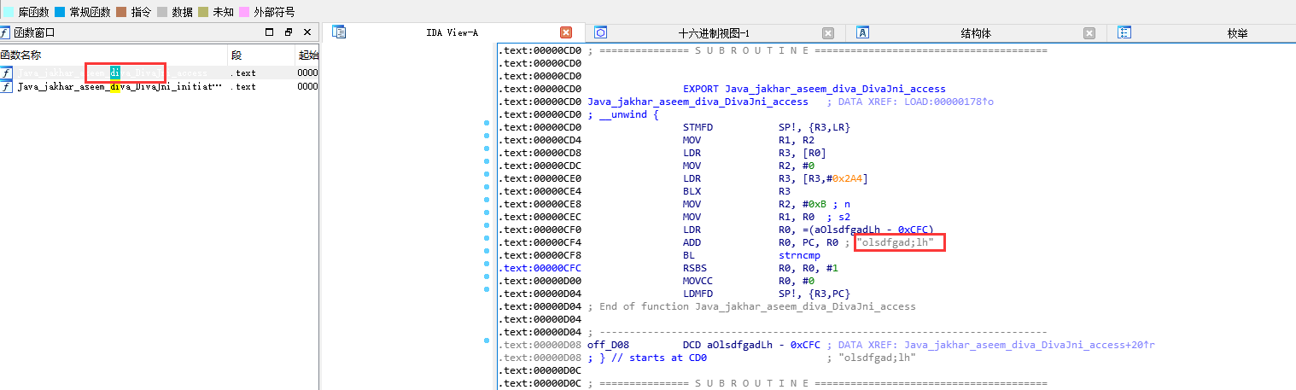Switch to the IDA View-A tab

(x=452, y=32)
